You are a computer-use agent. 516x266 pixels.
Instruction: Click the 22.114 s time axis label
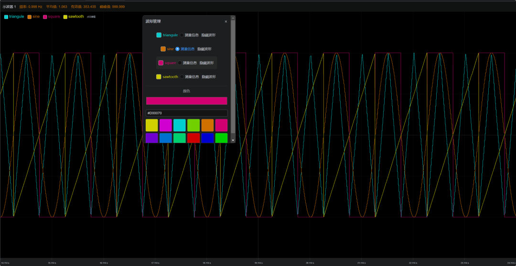pos(413,263)
